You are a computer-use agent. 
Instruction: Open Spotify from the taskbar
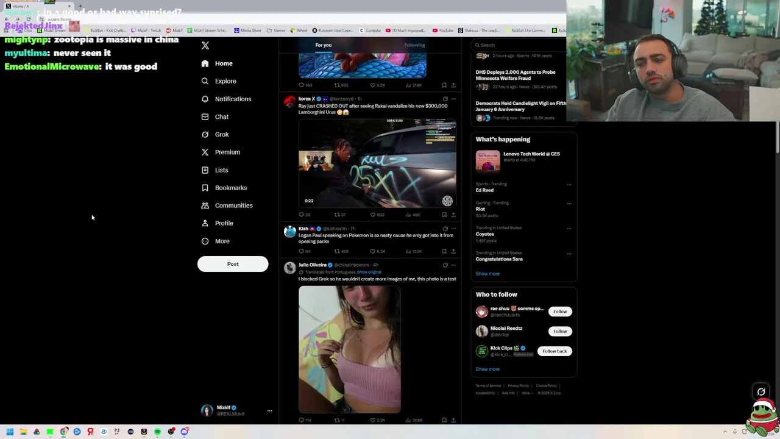coord(157,432)
